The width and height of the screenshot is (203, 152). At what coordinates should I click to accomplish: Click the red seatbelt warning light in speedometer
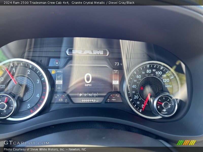[x=142, y=88]
